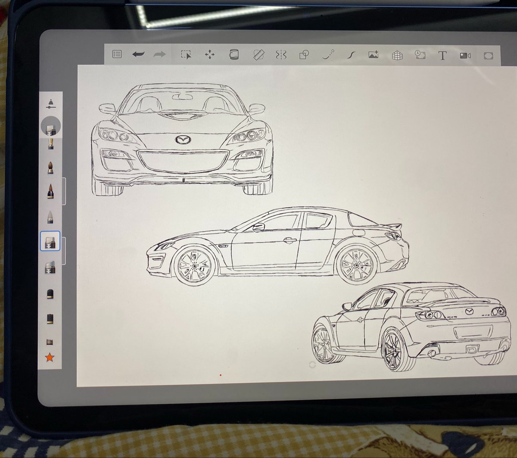517x458 pixels.
Task: Pick the marker below the highlighted one
Action: [50, 268]
